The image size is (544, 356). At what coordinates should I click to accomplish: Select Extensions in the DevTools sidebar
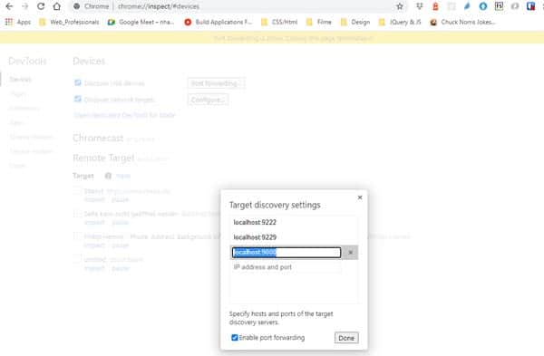[x=24, y=109]
